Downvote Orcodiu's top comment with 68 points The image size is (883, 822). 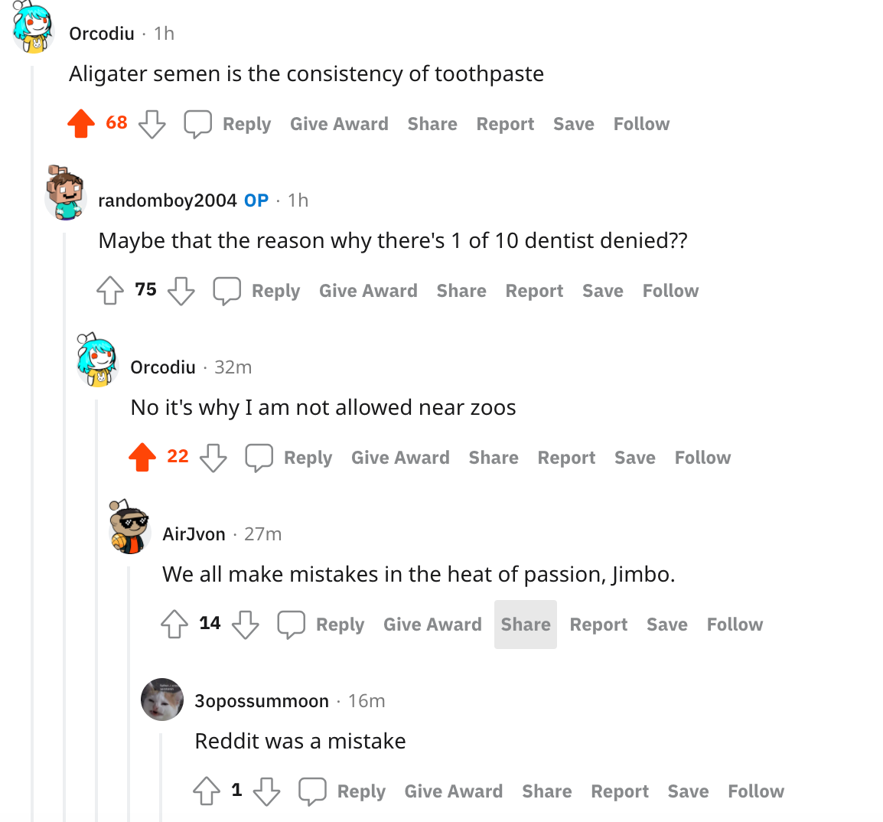(152, 123)
